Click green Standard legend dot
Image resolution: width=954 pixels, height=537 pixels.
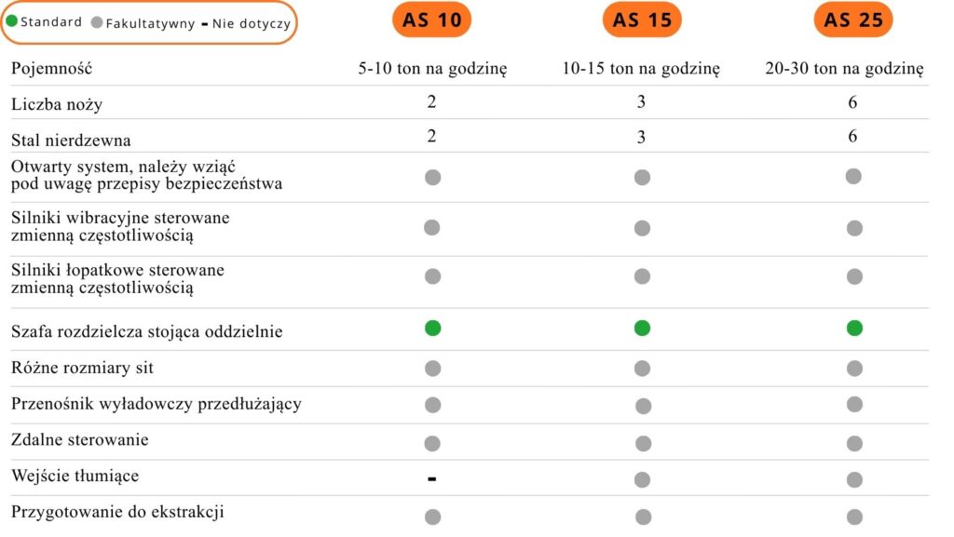[x=12, y=21]
